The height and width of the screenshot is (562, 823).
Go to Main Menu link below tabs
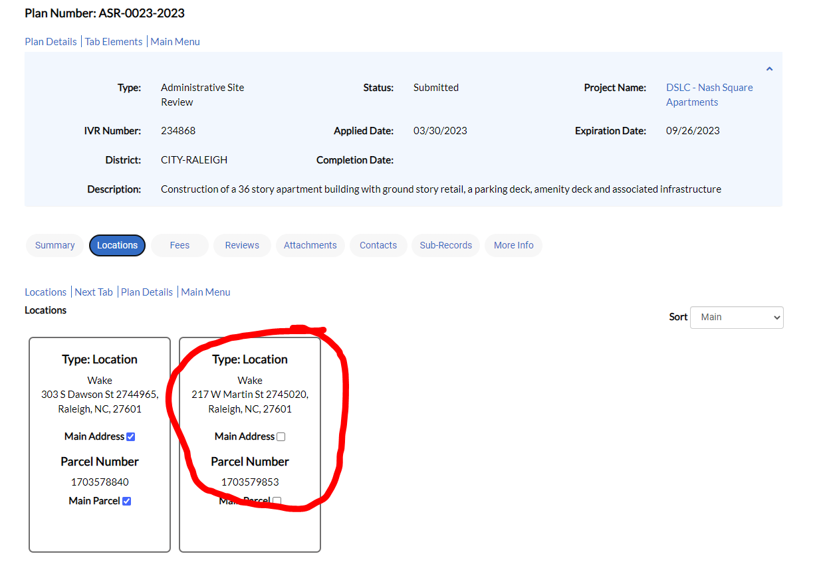tap(205, 292)
